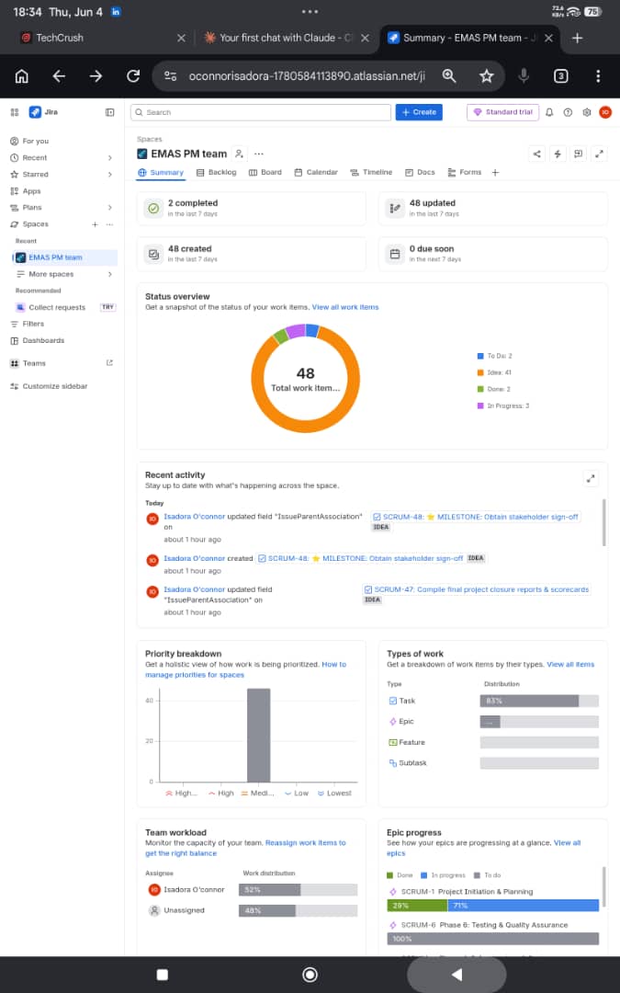Screen dimensions: 620x993
Task: Select the purple In Progress: 3 legend swatch
Action: pos(480,405)
